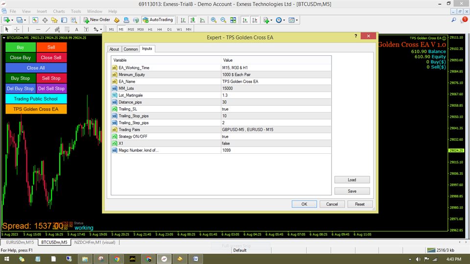The image size is (470, 264).
Task: Click OK in the Expert dialog
Action: coord(304,204)
